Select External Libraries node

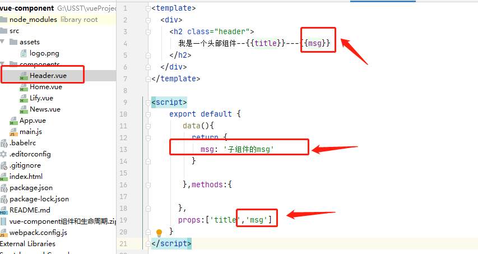(27, 244)
